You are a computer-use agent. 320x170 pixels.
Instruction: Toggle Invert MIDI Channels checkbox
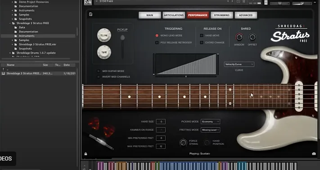pyautogui.click(x=99, y=77)
